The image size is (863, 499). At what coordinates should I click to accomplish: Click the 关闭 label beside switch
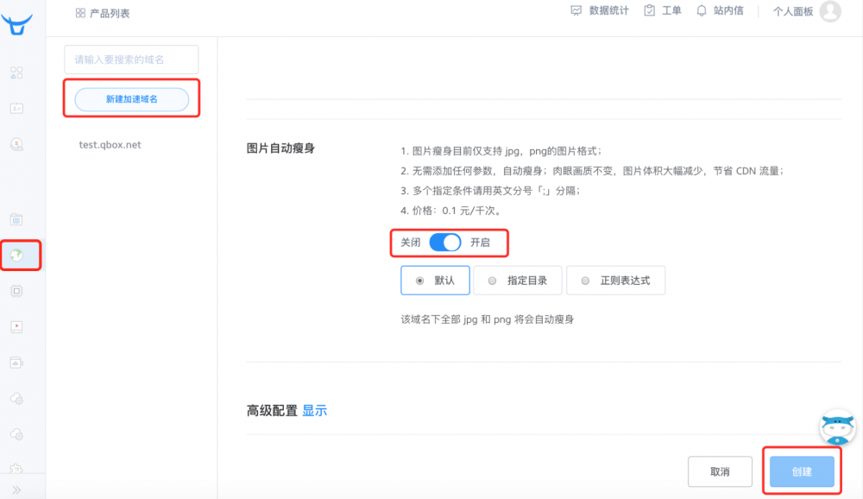click(x=411, y=243)
